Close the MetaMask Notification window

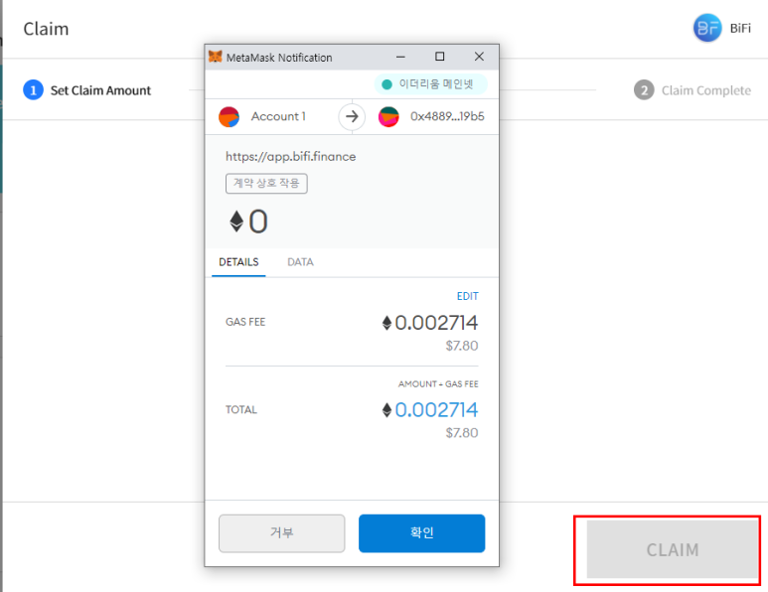pyautogui.click(x=479, y=57)
